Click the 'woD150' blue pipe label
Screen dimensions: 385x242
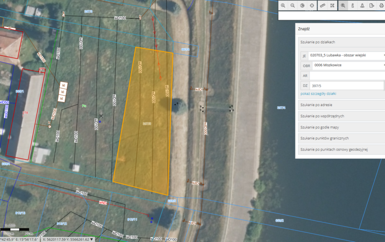pos(6,111)
